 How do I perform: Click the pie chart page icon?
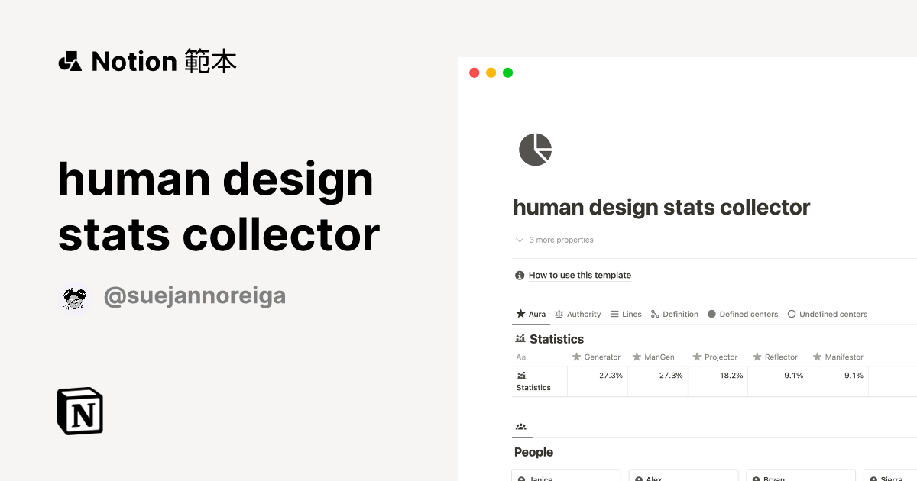(x=535, y=149)
